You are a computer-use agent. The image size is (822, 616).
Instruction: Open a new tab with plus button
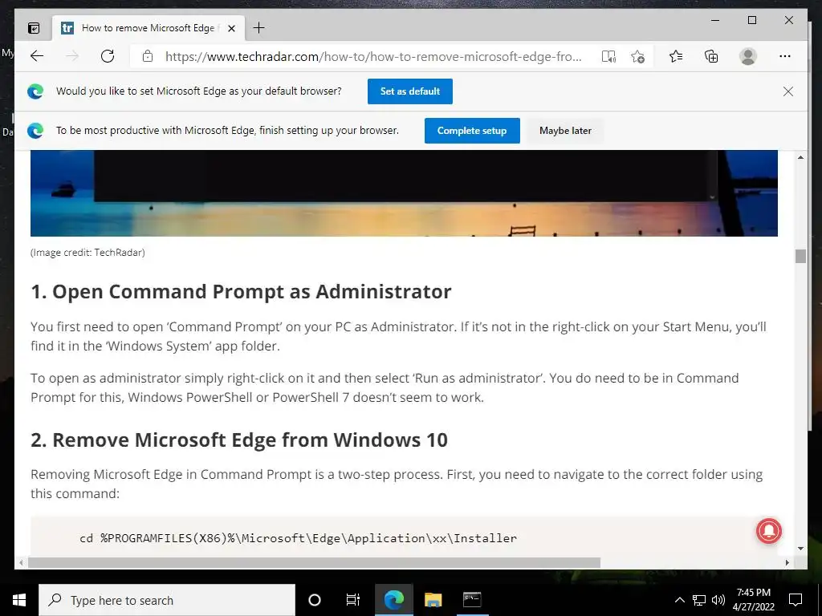click(258, 28)
